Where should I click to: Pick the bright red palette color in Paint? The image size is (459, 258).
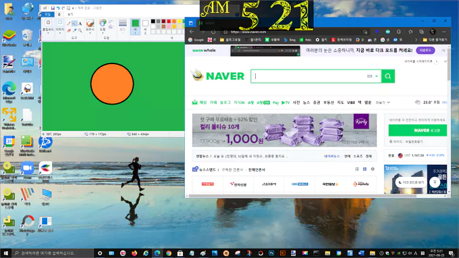tap(169, 22)
